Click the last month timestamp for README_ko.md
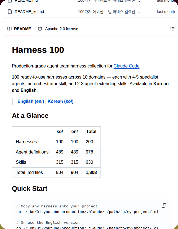178x229 pixels. coord(166,12)
